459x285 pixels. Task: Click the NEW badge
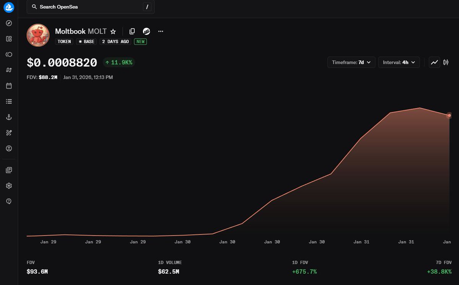[x=140, y=41]
